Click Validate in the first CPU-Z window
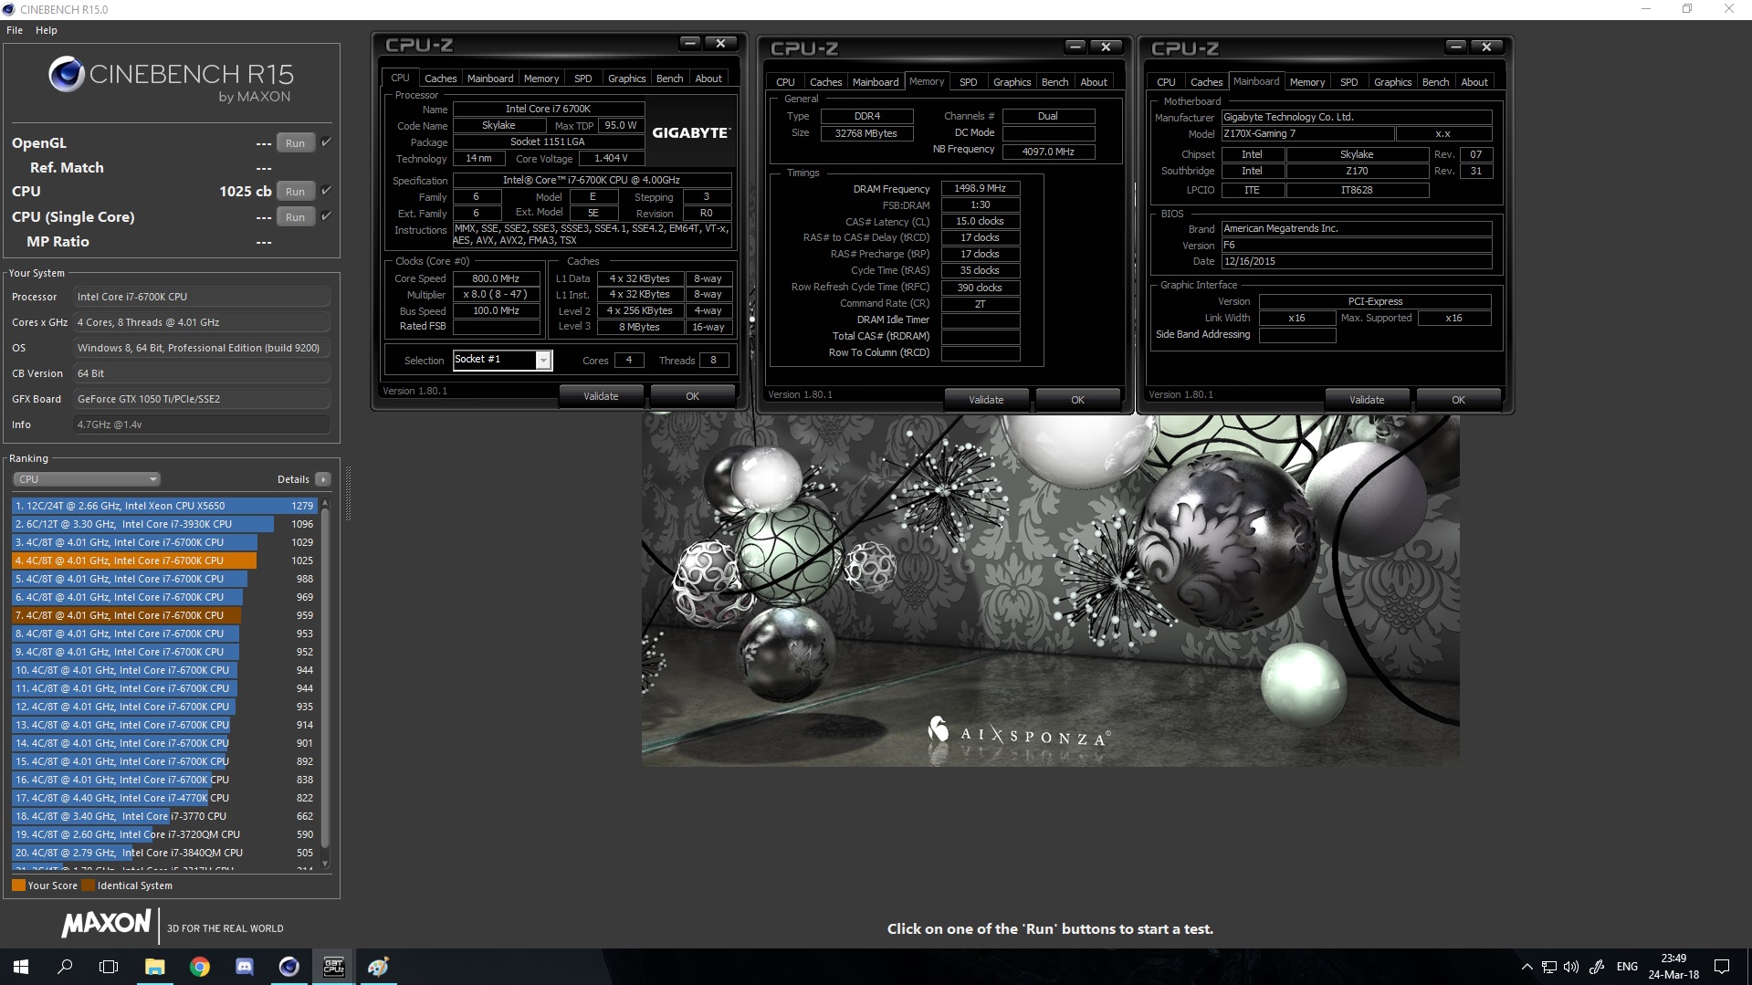 click(601, 396)
